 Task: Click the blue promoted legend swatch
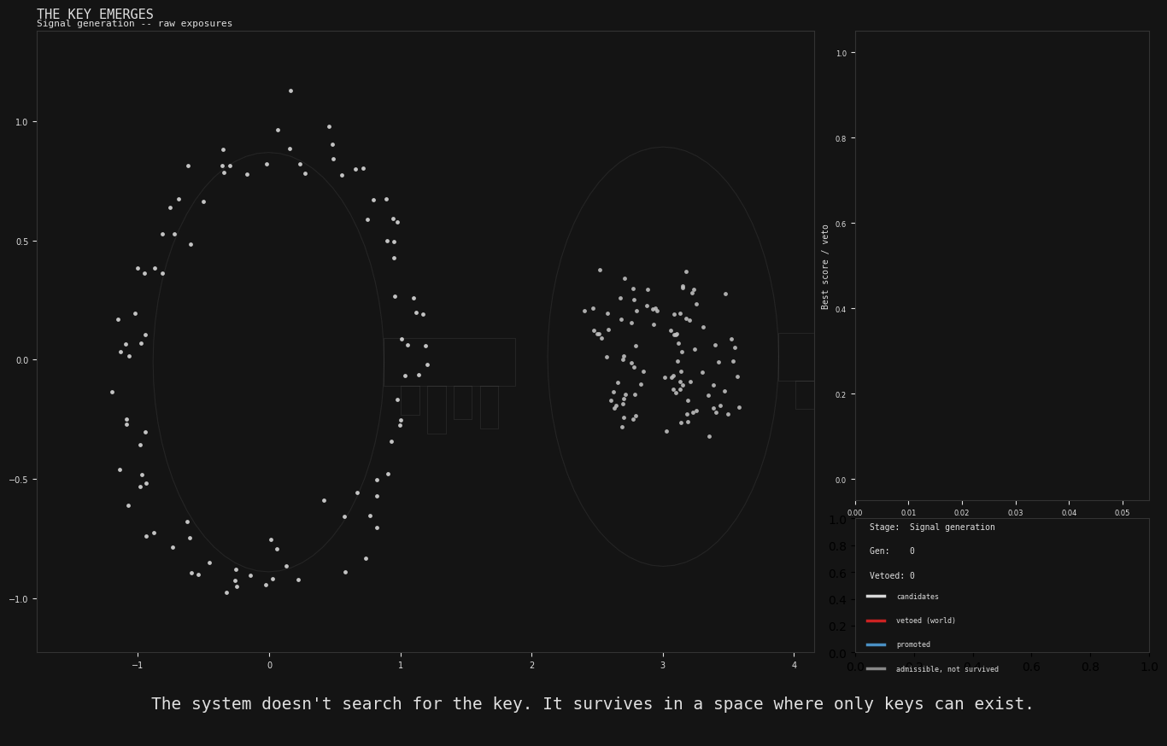click(876, 644)
